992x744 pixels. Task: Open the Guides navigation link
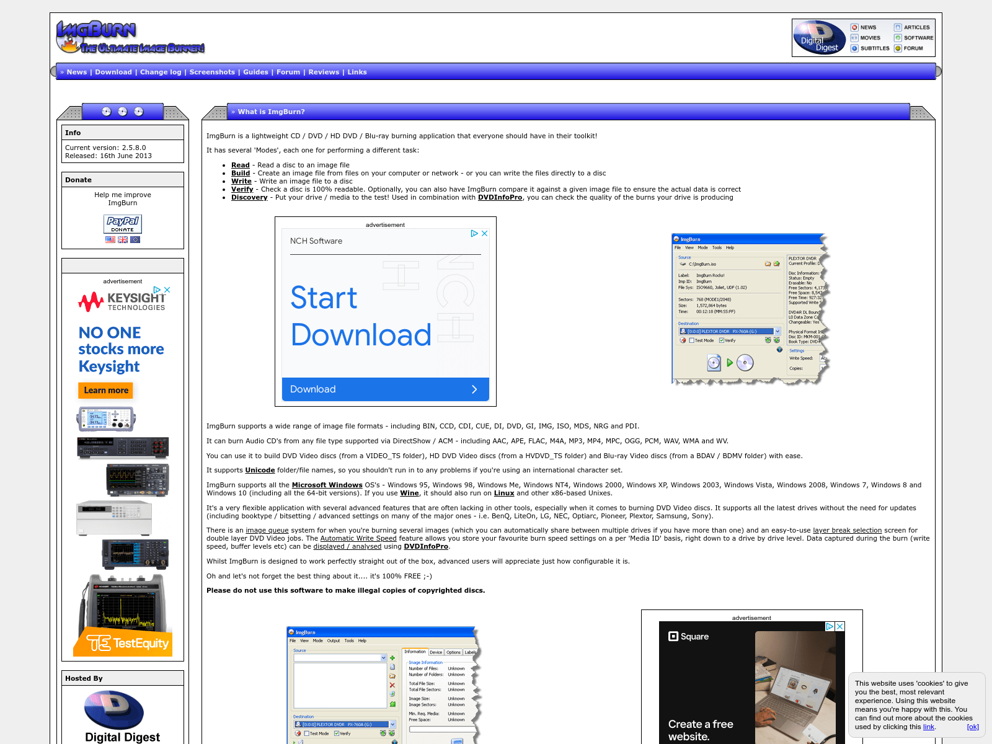pos(255,72)
